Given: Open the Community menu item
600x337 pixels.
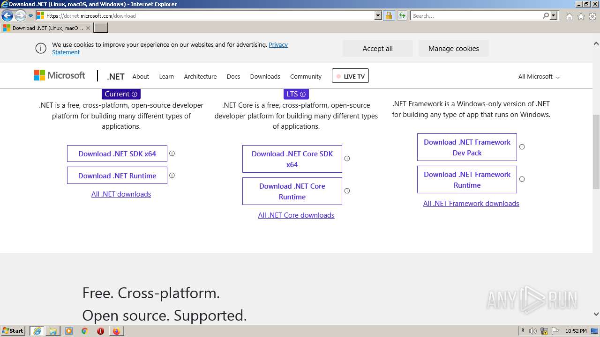Looking at the screenshot, I should 306,76.
